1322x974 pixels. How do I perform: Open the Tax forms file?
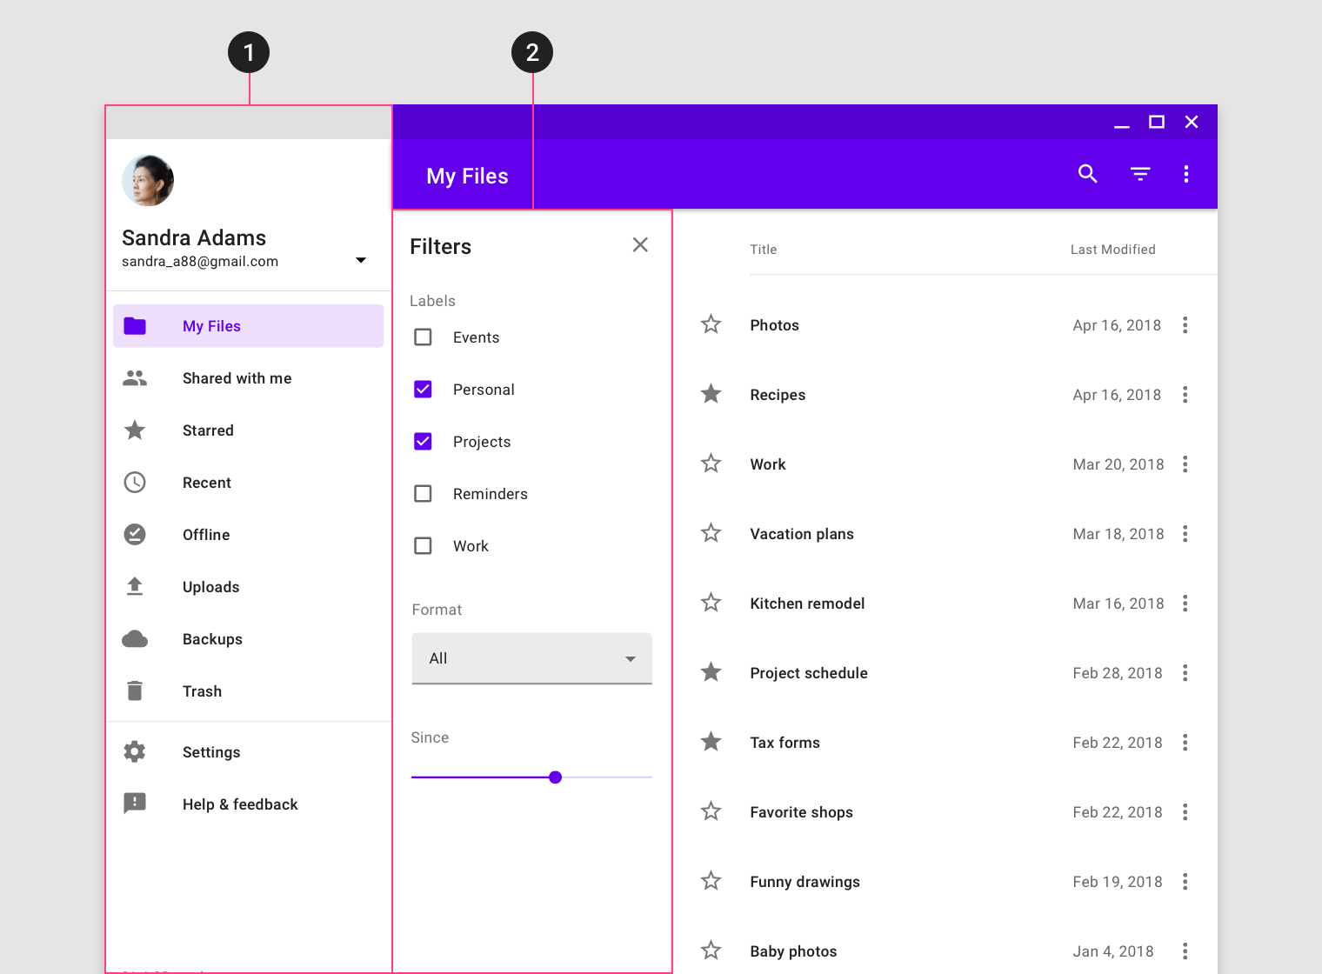[x=785, y=743]
